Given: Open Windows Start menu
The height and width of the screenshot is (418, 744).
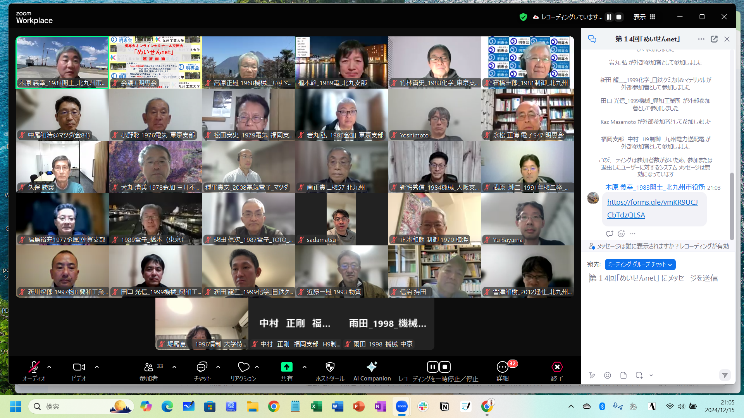Looking at the screenshot, I should (15, 406).
